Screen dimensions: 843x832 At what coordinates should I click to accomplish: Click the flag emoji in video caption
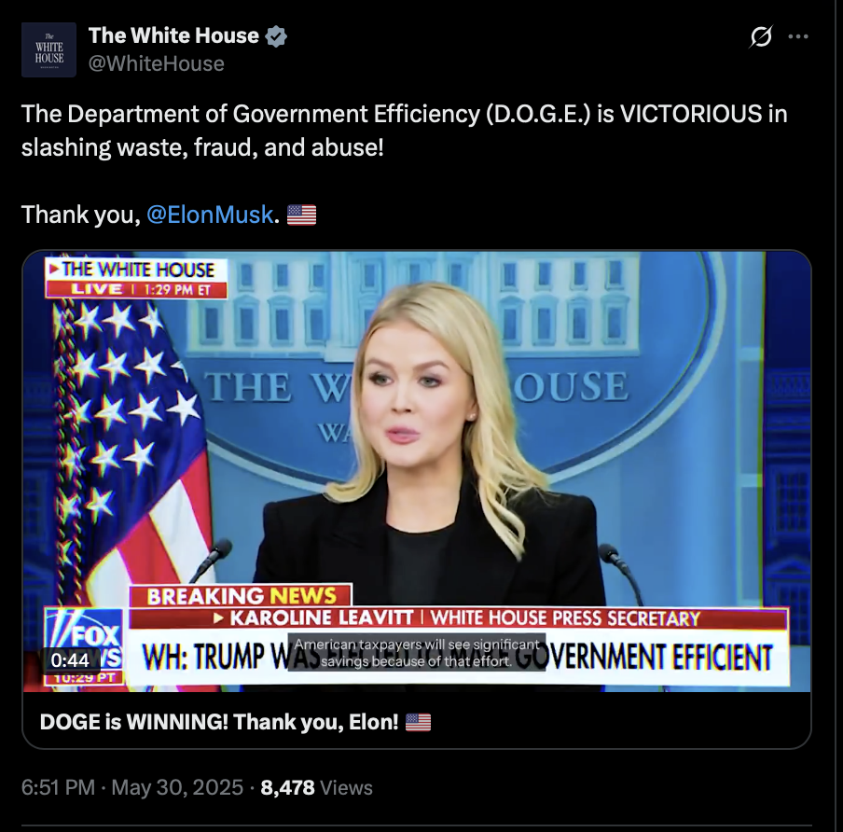[x=418, y=722]
